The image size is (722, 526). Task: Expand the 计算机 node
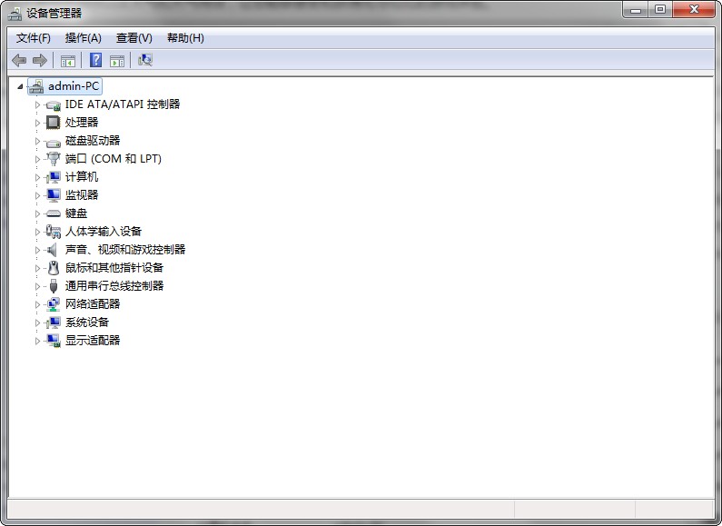tap(38, 177)
